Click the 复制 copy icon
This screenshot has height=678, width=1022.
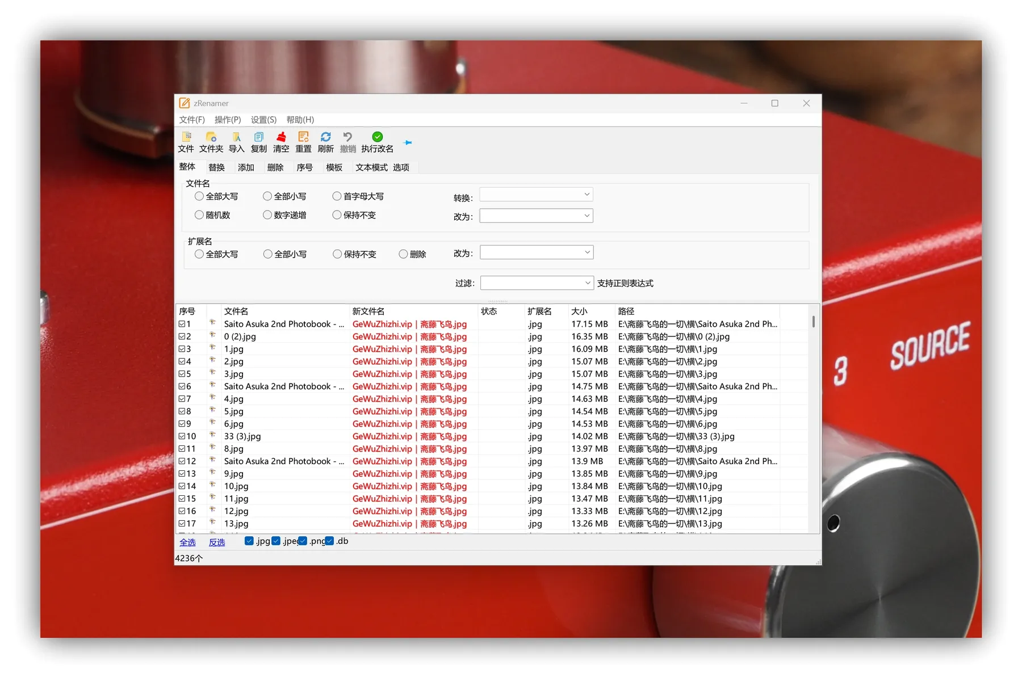[258, 142]
